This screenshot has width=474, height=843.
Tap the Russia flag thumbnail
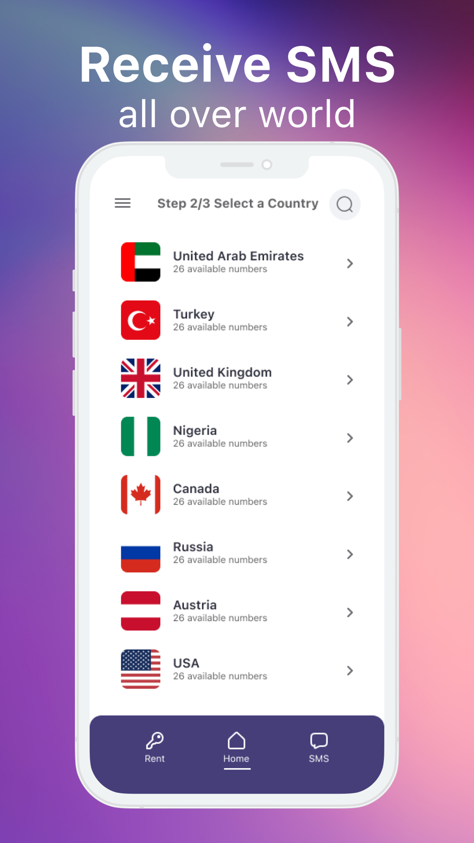(141, 553)
